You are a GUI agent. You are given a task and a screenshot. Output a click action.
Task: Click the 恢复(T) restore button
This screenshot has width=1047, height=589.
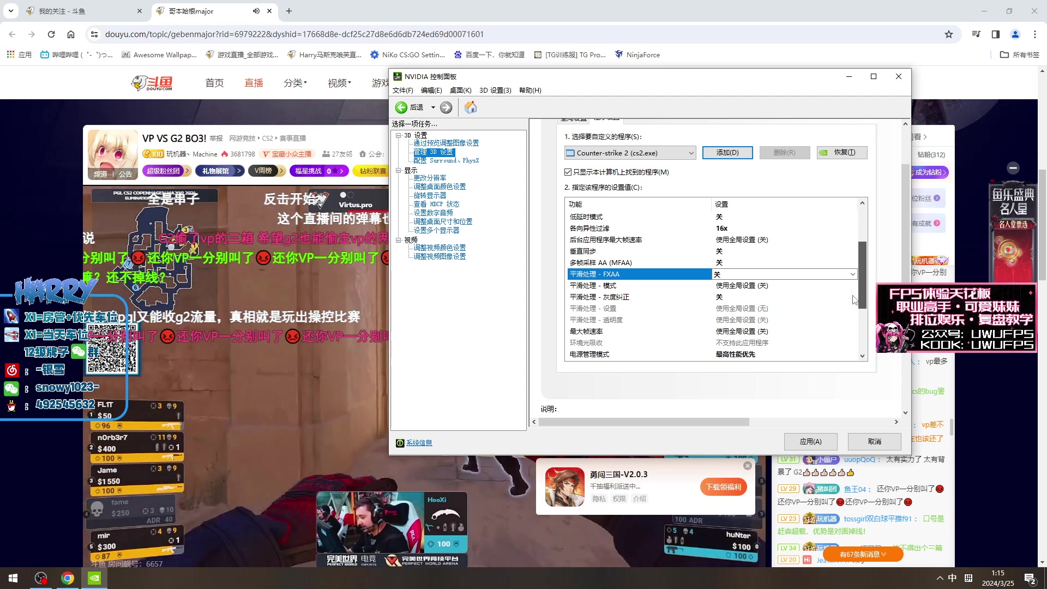click(842, 153)
